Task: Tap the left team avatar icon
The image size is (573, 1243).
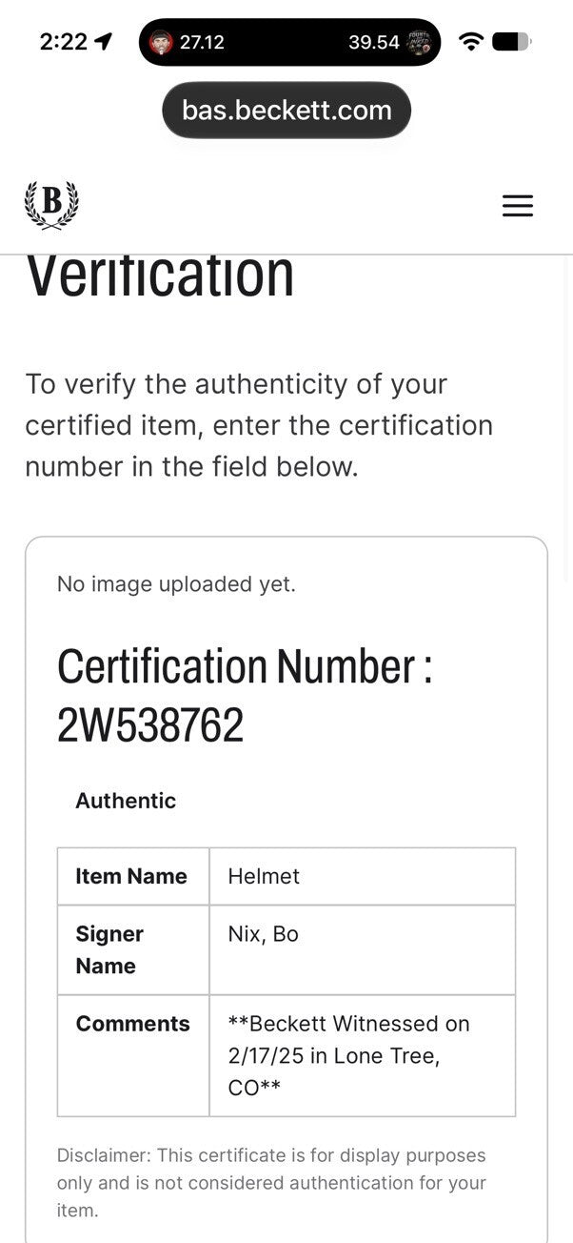Action: [162, 42]
